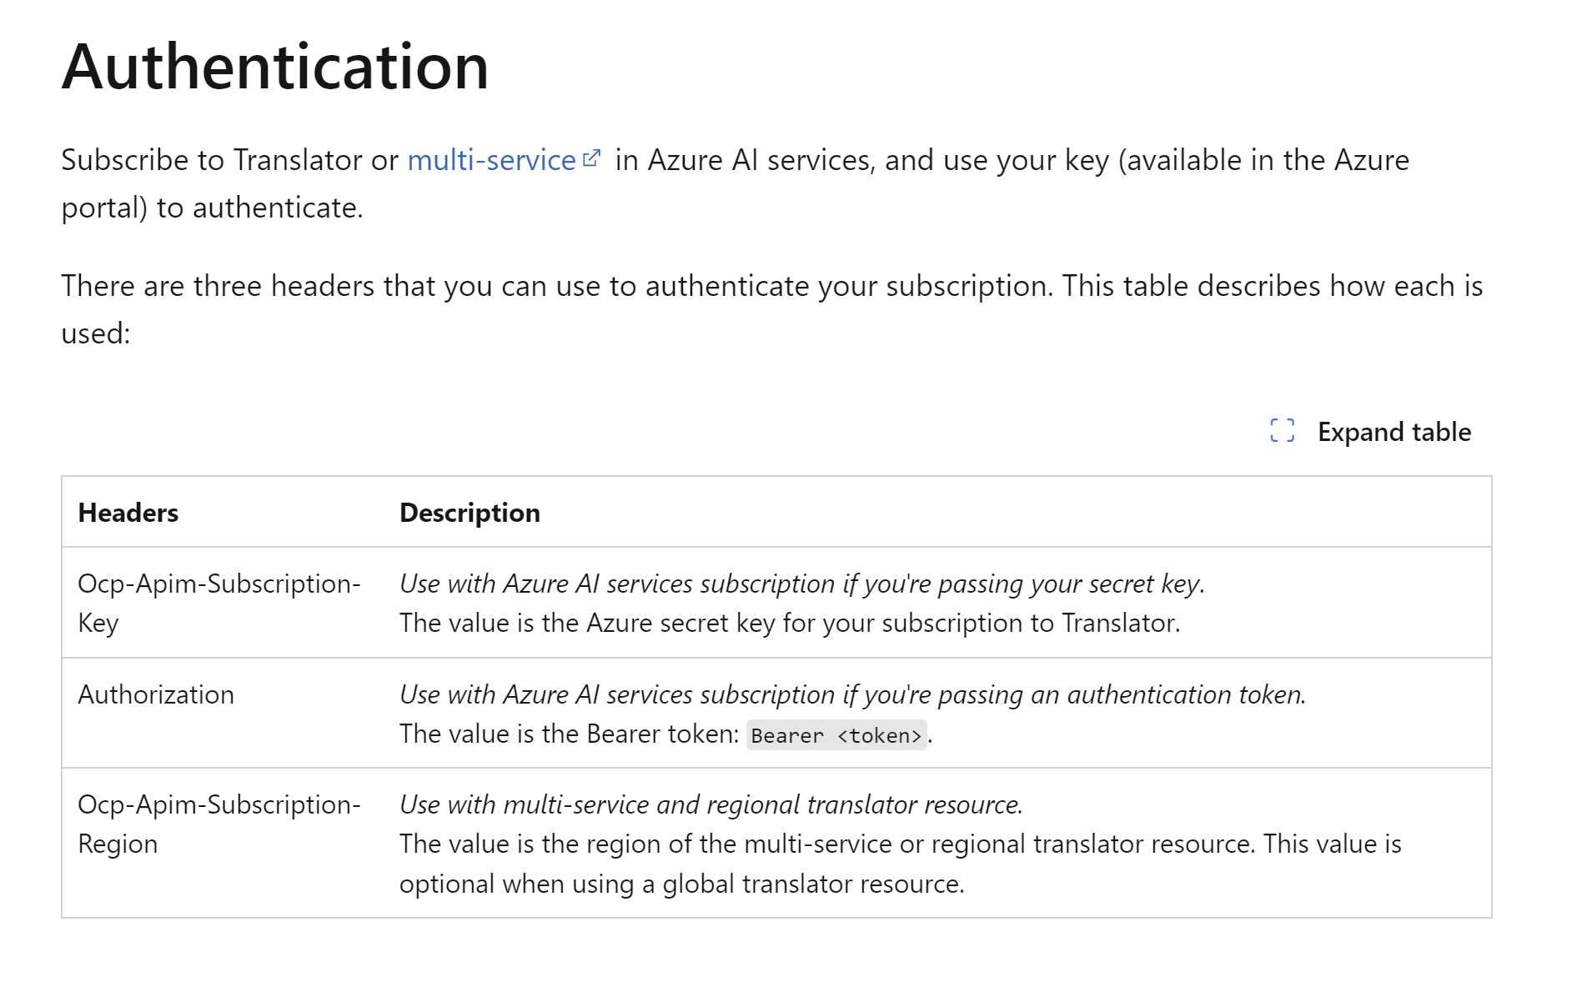Viewport: 1592px width, 982px height.
Task: Click the Headers column header
Action: [128, 513]
